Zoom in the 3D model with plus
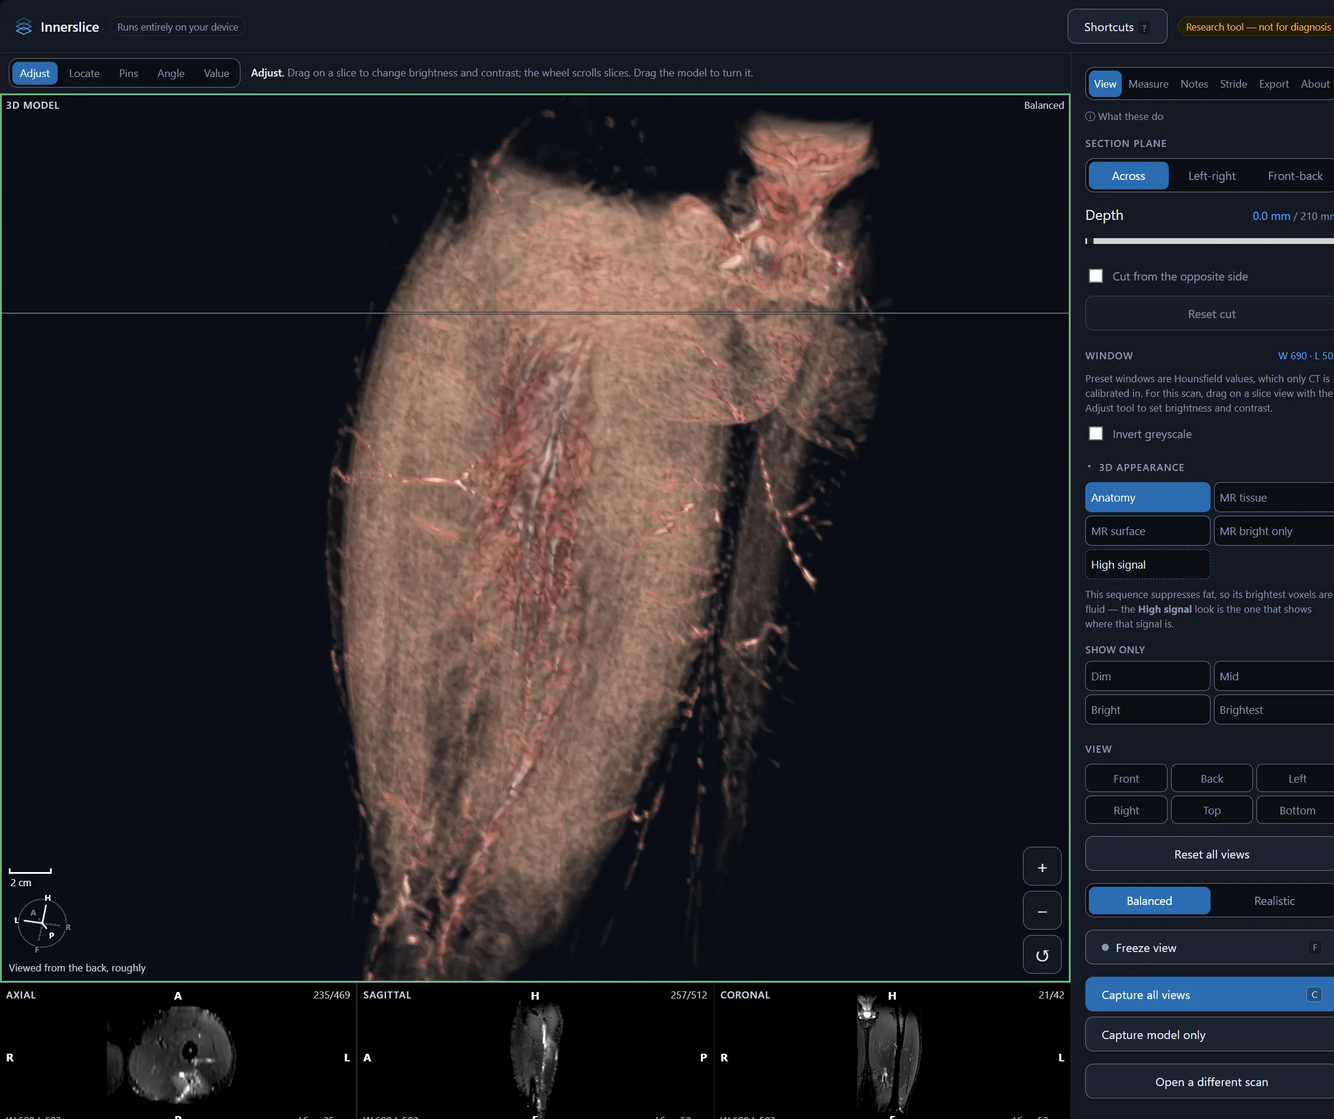 click(1042, 867)
